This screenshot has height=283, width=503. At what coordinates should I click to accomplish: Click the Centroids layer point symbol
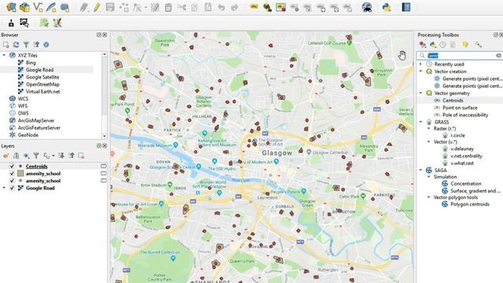tap(20, 166)
